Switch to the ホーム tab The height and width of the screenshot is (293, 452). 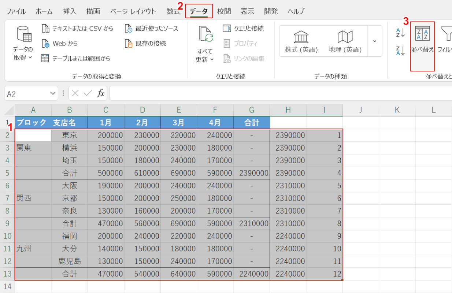(x=44, y=11)
